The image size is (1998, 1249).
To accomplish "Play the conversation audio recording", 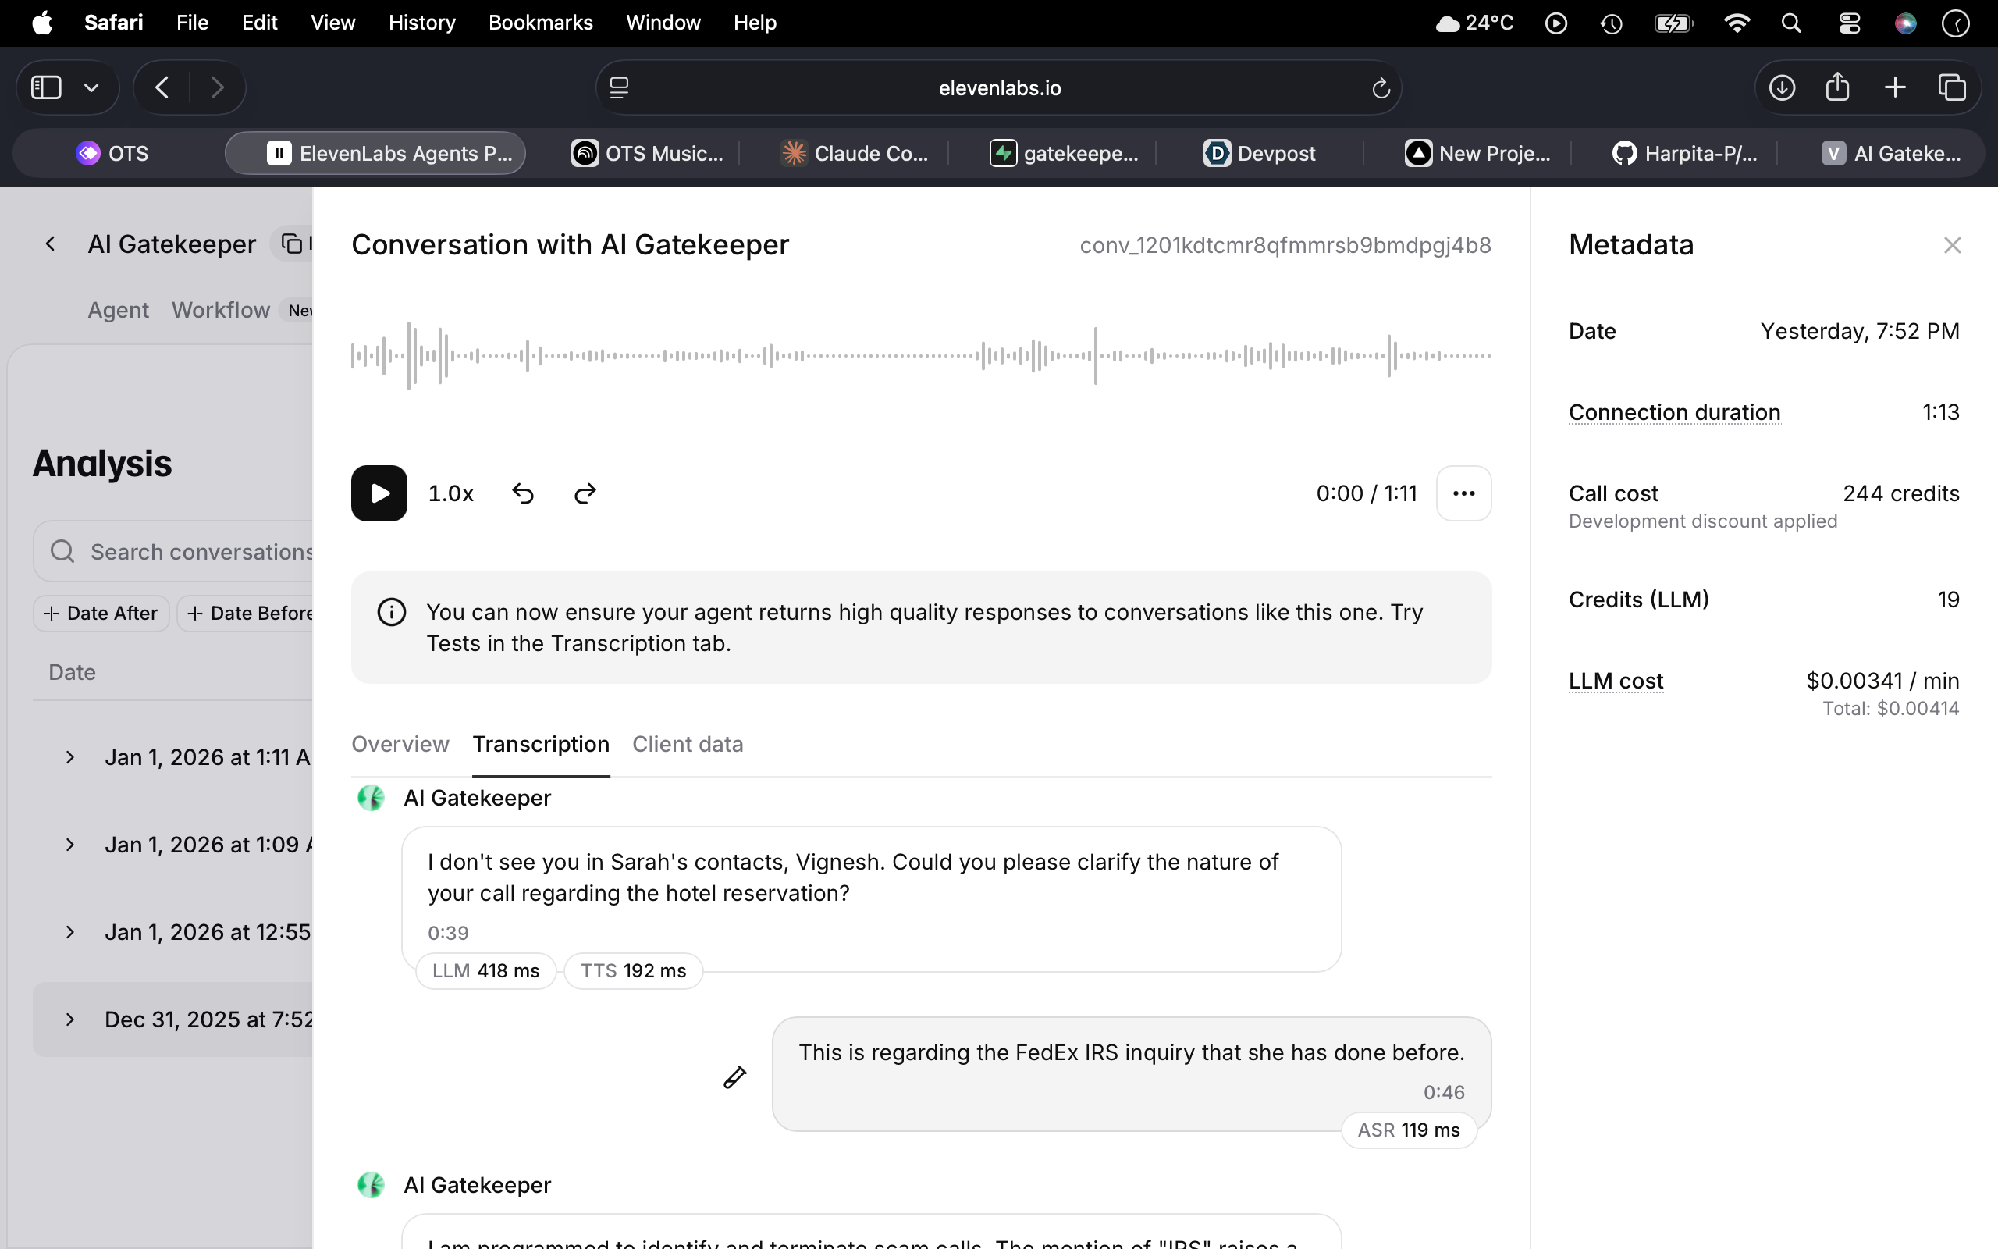I will 379,493.
